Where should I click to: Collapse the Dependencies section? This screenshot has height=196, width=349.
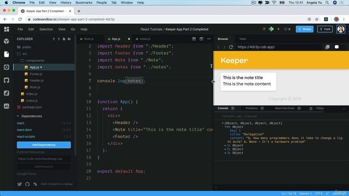[18, 116]
